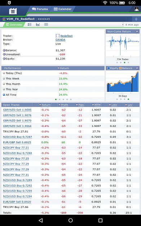Click the Performance Return info icon
The width and height of the screenshot is (141, 226).
pos(58,68)
